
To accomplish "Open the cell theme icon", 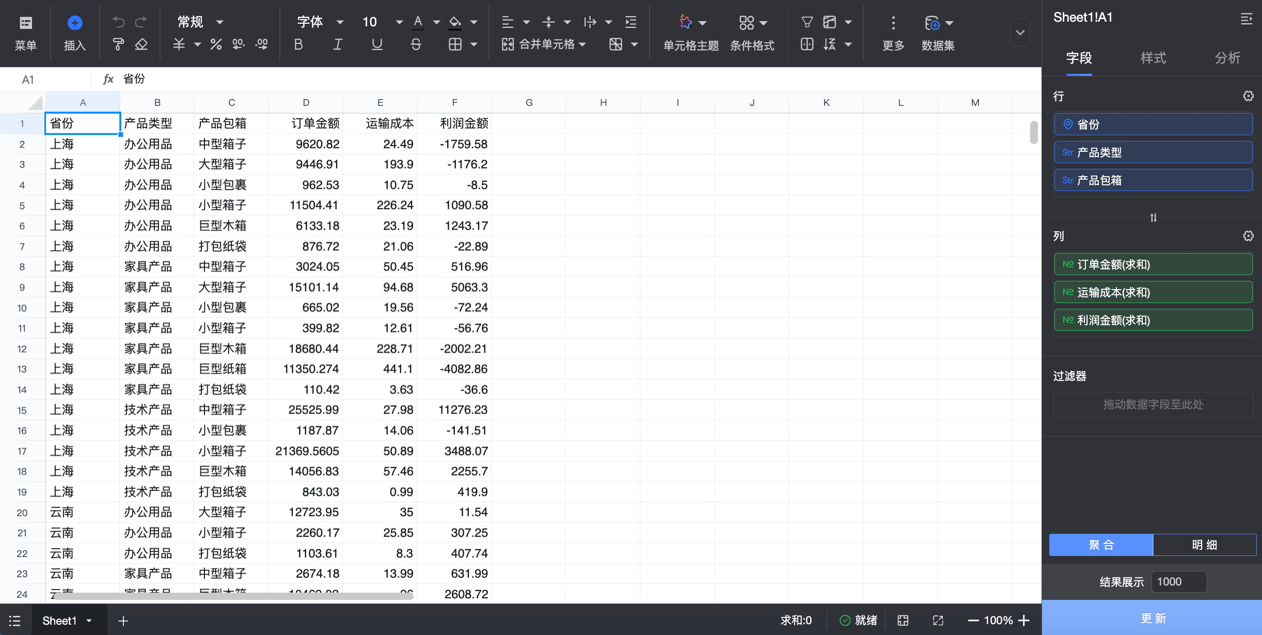I will coord(686,22).
